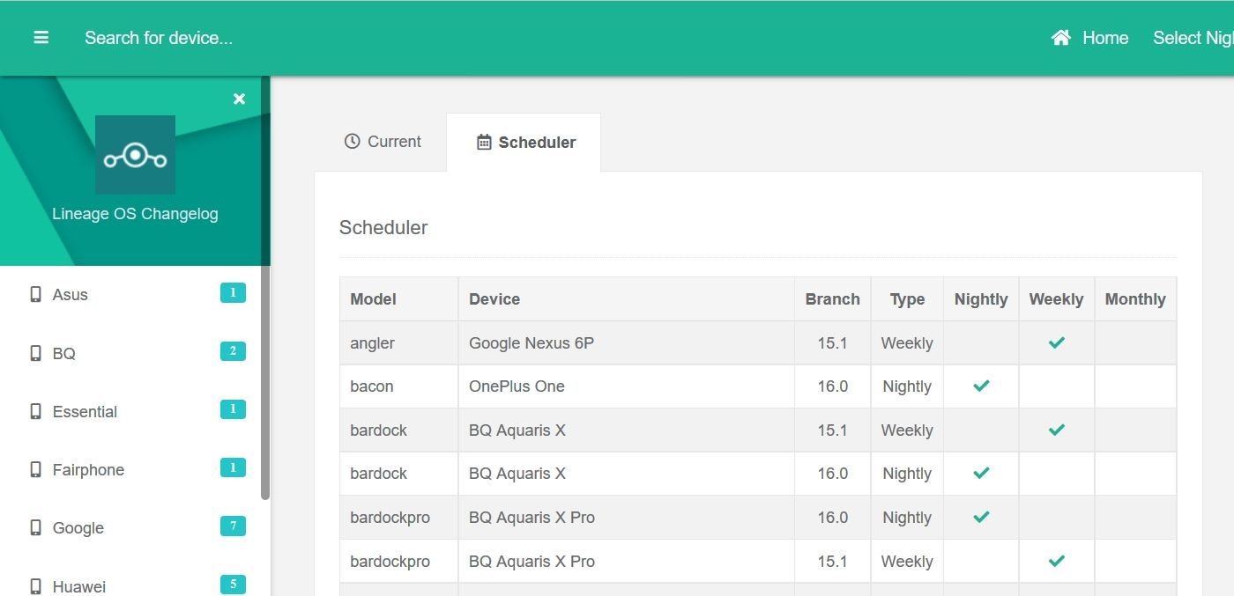Viewport: 1234px width, 596px height.
Task: Click the Model column header
Action: (x=399, y=299)
